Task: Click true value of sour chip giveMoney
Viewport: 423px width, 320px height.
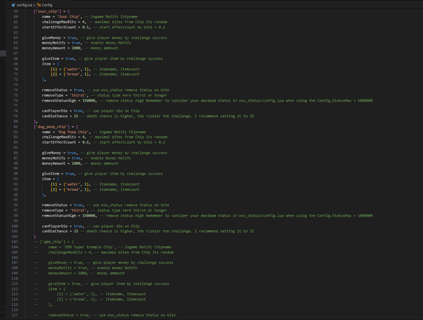Action: click(72, 38)
